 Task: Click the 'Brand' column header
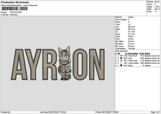pos(147,54)
